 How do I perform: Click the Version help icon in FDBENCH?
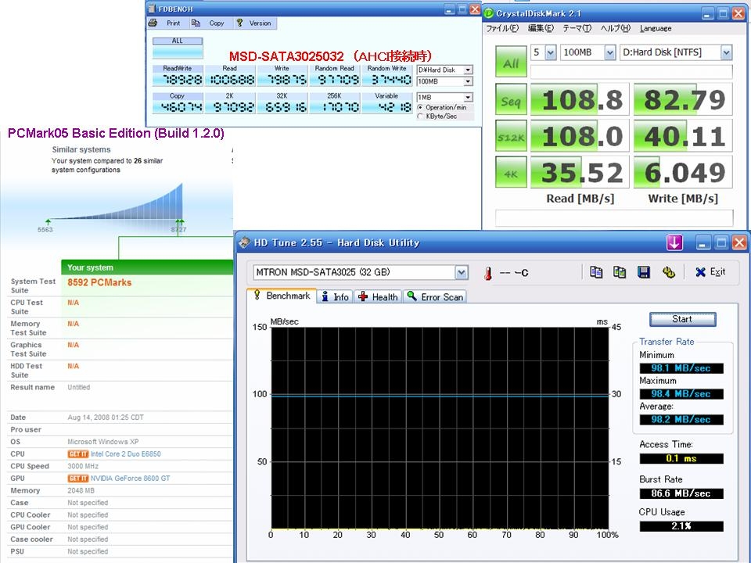click(239, 23)
